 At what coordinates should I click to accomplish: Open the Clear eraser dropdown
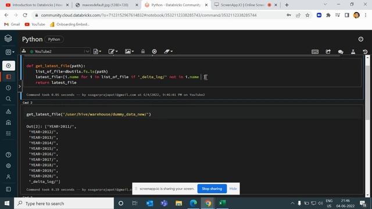click(168, 52)
